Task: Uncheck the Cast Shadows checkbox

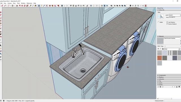Action: click(x=167, y=22)
